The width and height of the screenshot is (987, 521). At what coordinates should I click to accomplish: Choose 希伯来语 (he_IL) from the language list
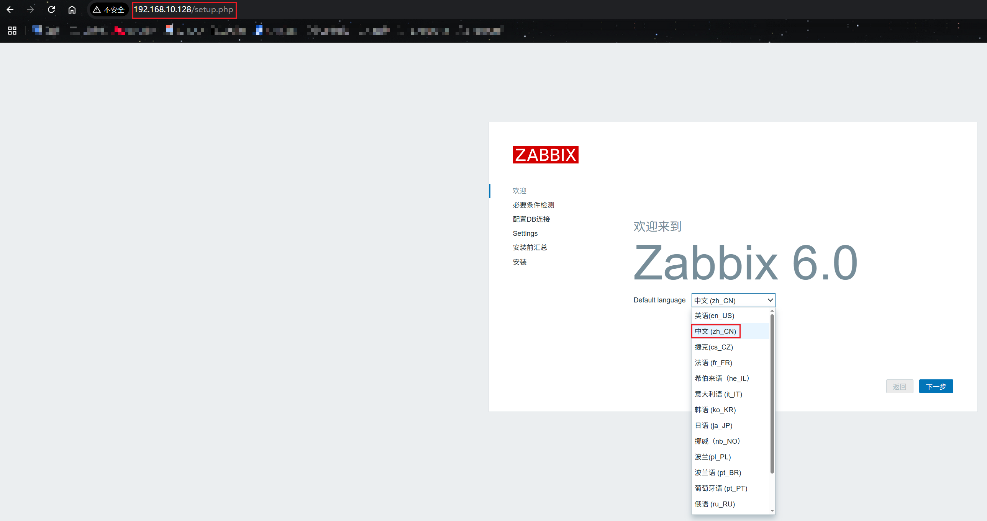click(730, 379)
